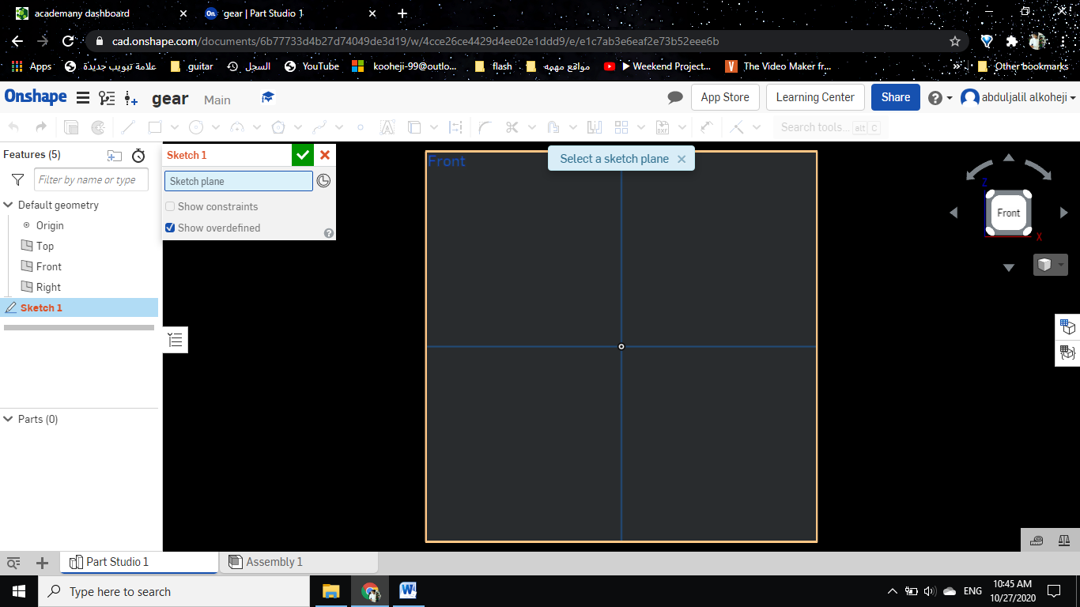Click the rollback stopwatch icon in Features
The height and width of the screenshot is (607, 1080).
pyautogui.click(x=138, y=156)
